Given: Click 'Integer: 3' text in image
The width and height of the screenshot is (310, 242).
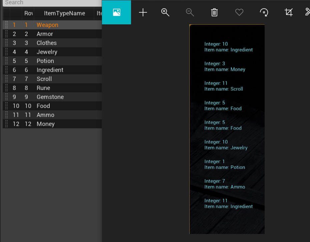Looking at the screenshot, I should pyautogui.click(x=215, y=63).
